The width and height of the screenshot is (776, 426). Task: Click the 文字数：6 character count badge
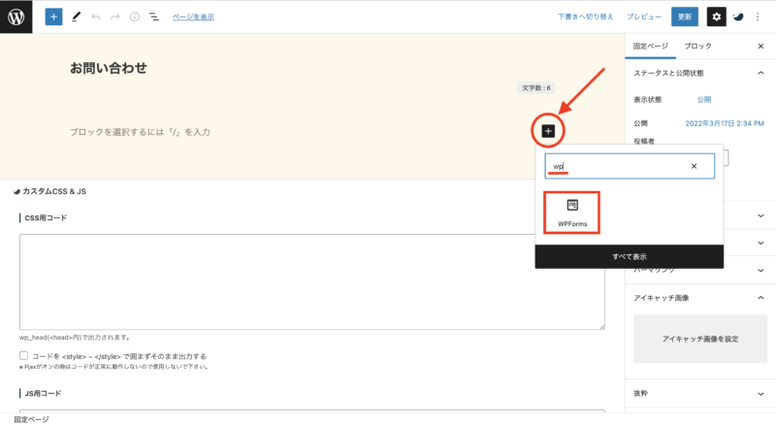pyautogui.click(x=536, y=88)
